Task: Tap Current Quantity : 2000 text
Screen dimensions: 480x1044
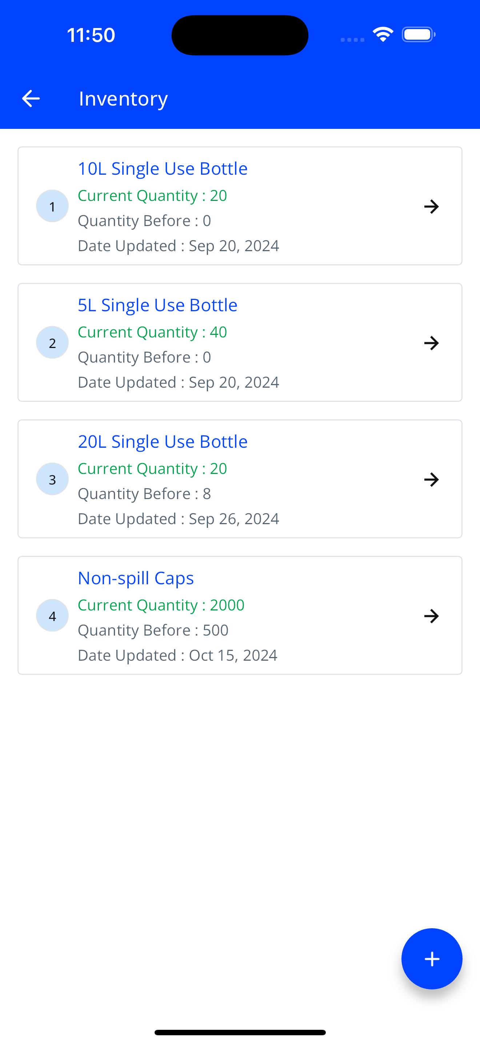Action: click(161, 605)
